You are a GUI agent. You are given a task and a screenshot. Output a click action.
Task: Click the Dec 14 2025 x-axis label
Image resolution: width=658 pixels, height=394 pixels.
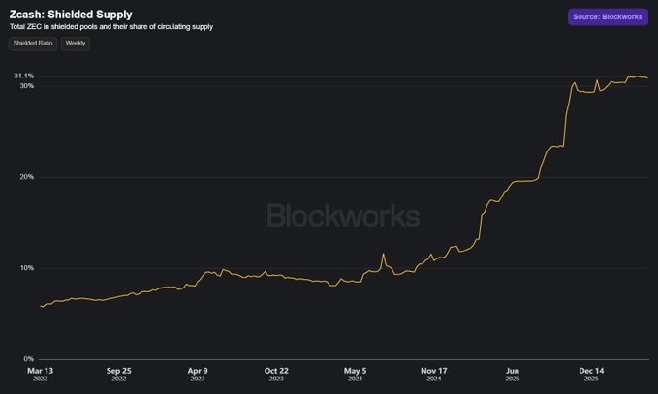(591, 374)
